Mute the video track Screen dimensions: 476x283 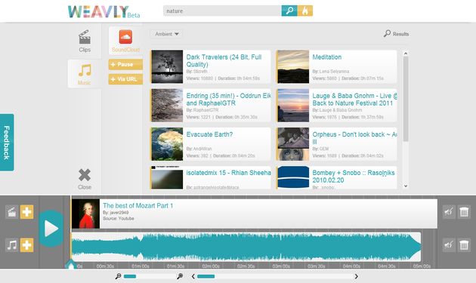tap(449, 212)
